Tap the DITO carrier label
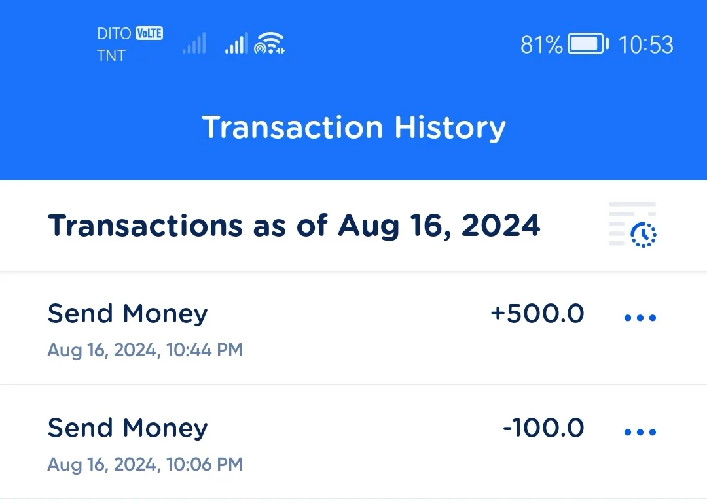This screenshot has height=504, width=707. tap(114, 34)
